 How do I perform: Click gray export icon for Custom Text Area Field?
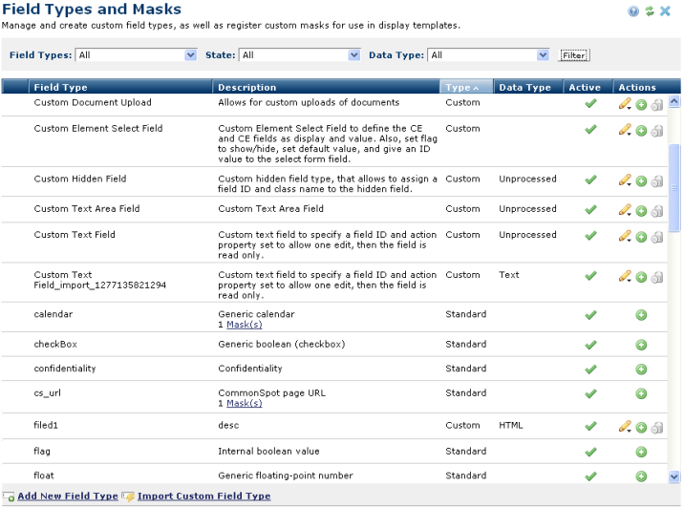[656, 211]
